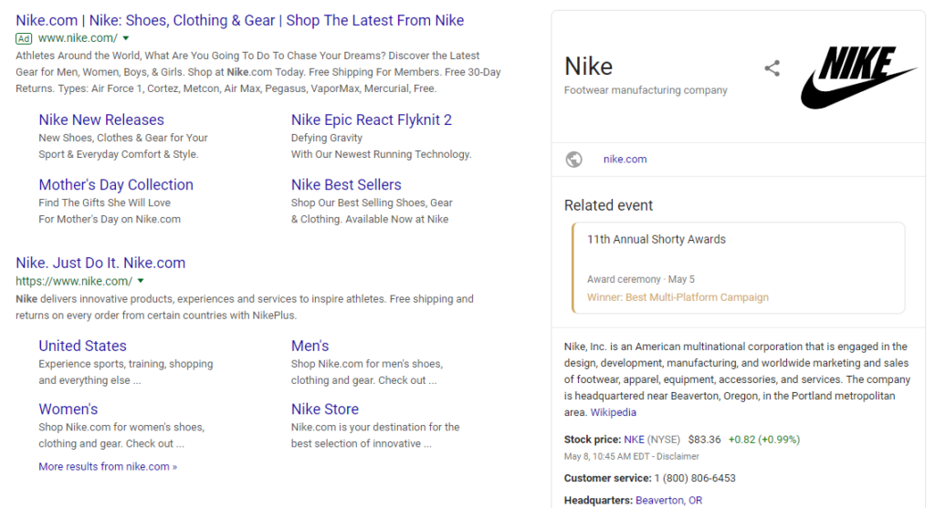
Task: Open the Wikipedia source link
Action: [613, 412]
